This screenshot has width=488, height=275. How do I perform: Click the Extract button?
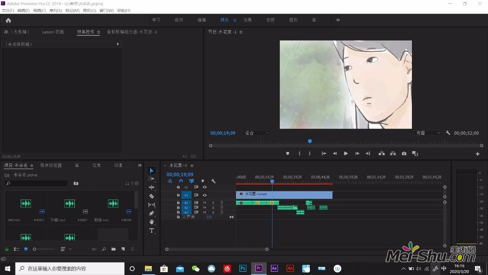pyautogui.click(x=393, y=153)
